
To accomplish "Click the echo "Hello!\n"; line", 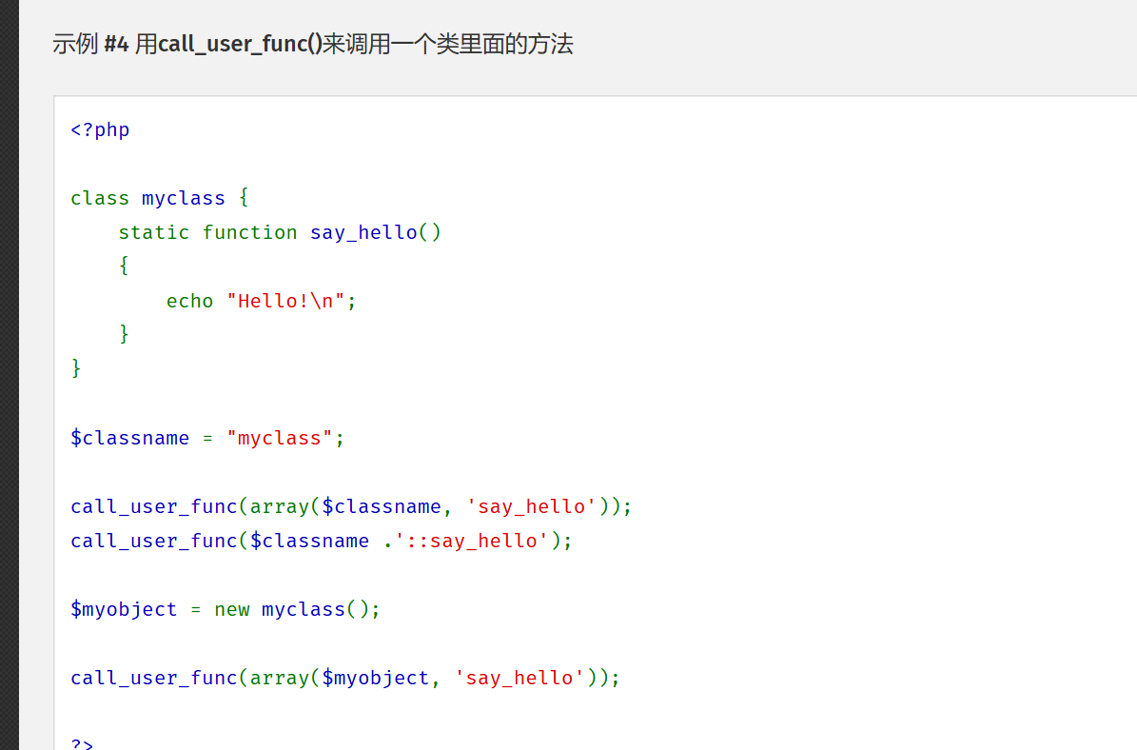I will 261,301.
